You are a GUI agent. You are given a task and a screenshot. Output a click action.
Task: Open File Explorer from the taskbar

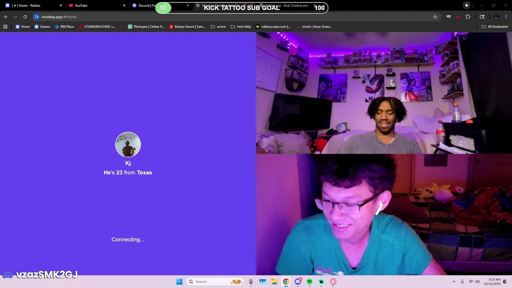(274, 282)
